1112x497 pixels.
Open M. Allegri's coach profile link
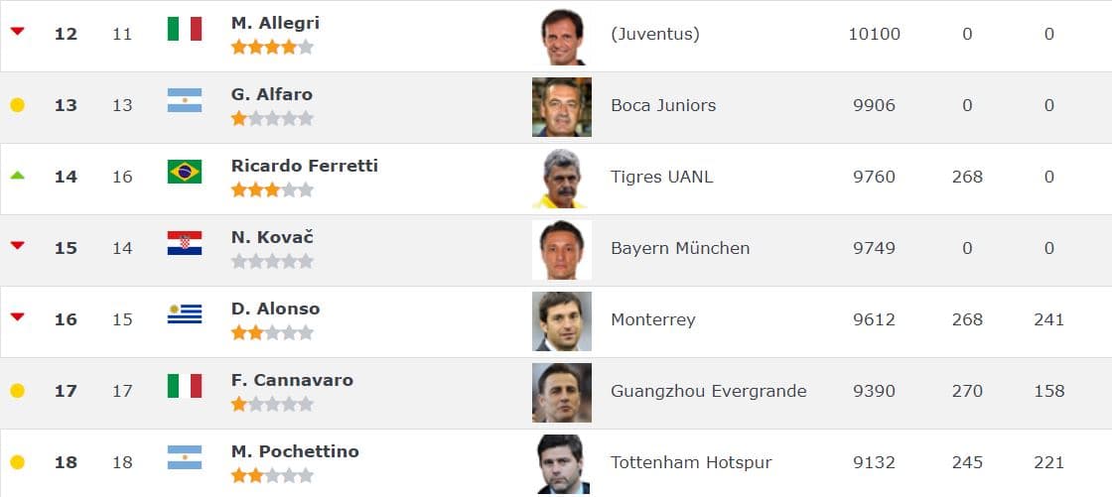tap(275, 23)
